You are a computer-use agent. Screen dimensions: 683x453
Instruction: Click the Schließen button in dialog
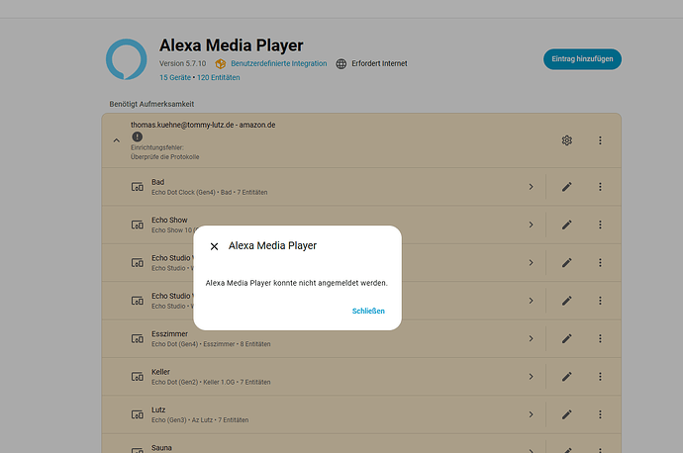click(x=368, y=311)
